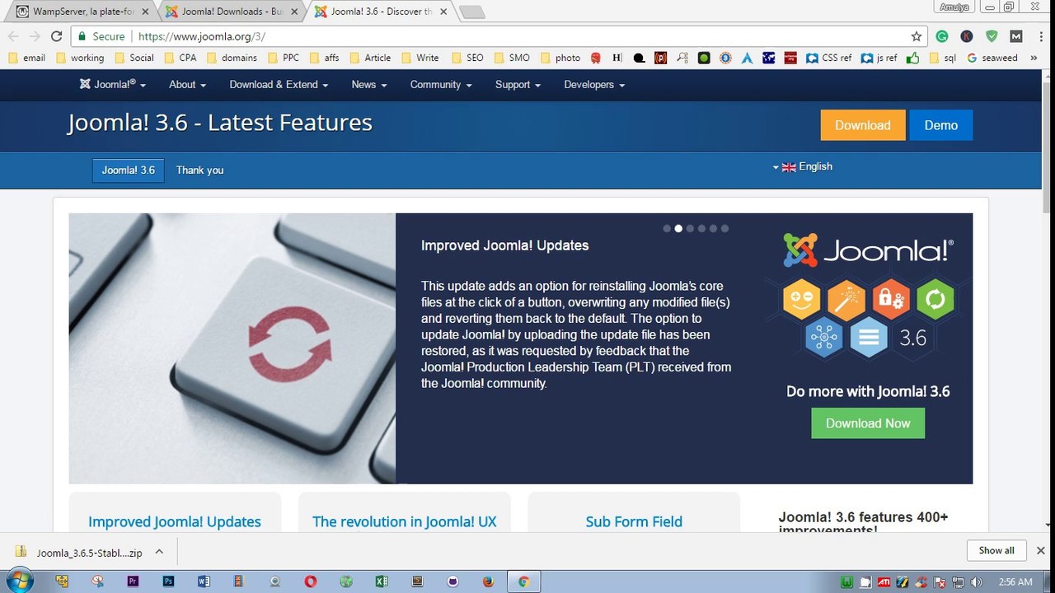Screen dimensions: 1055x593
Task: Click the blue network hexagon icon
Action: coord(823,338)
